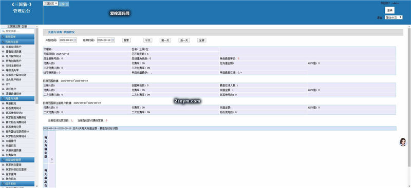Click the magnifier icon in menu search box

click(4, 31)
